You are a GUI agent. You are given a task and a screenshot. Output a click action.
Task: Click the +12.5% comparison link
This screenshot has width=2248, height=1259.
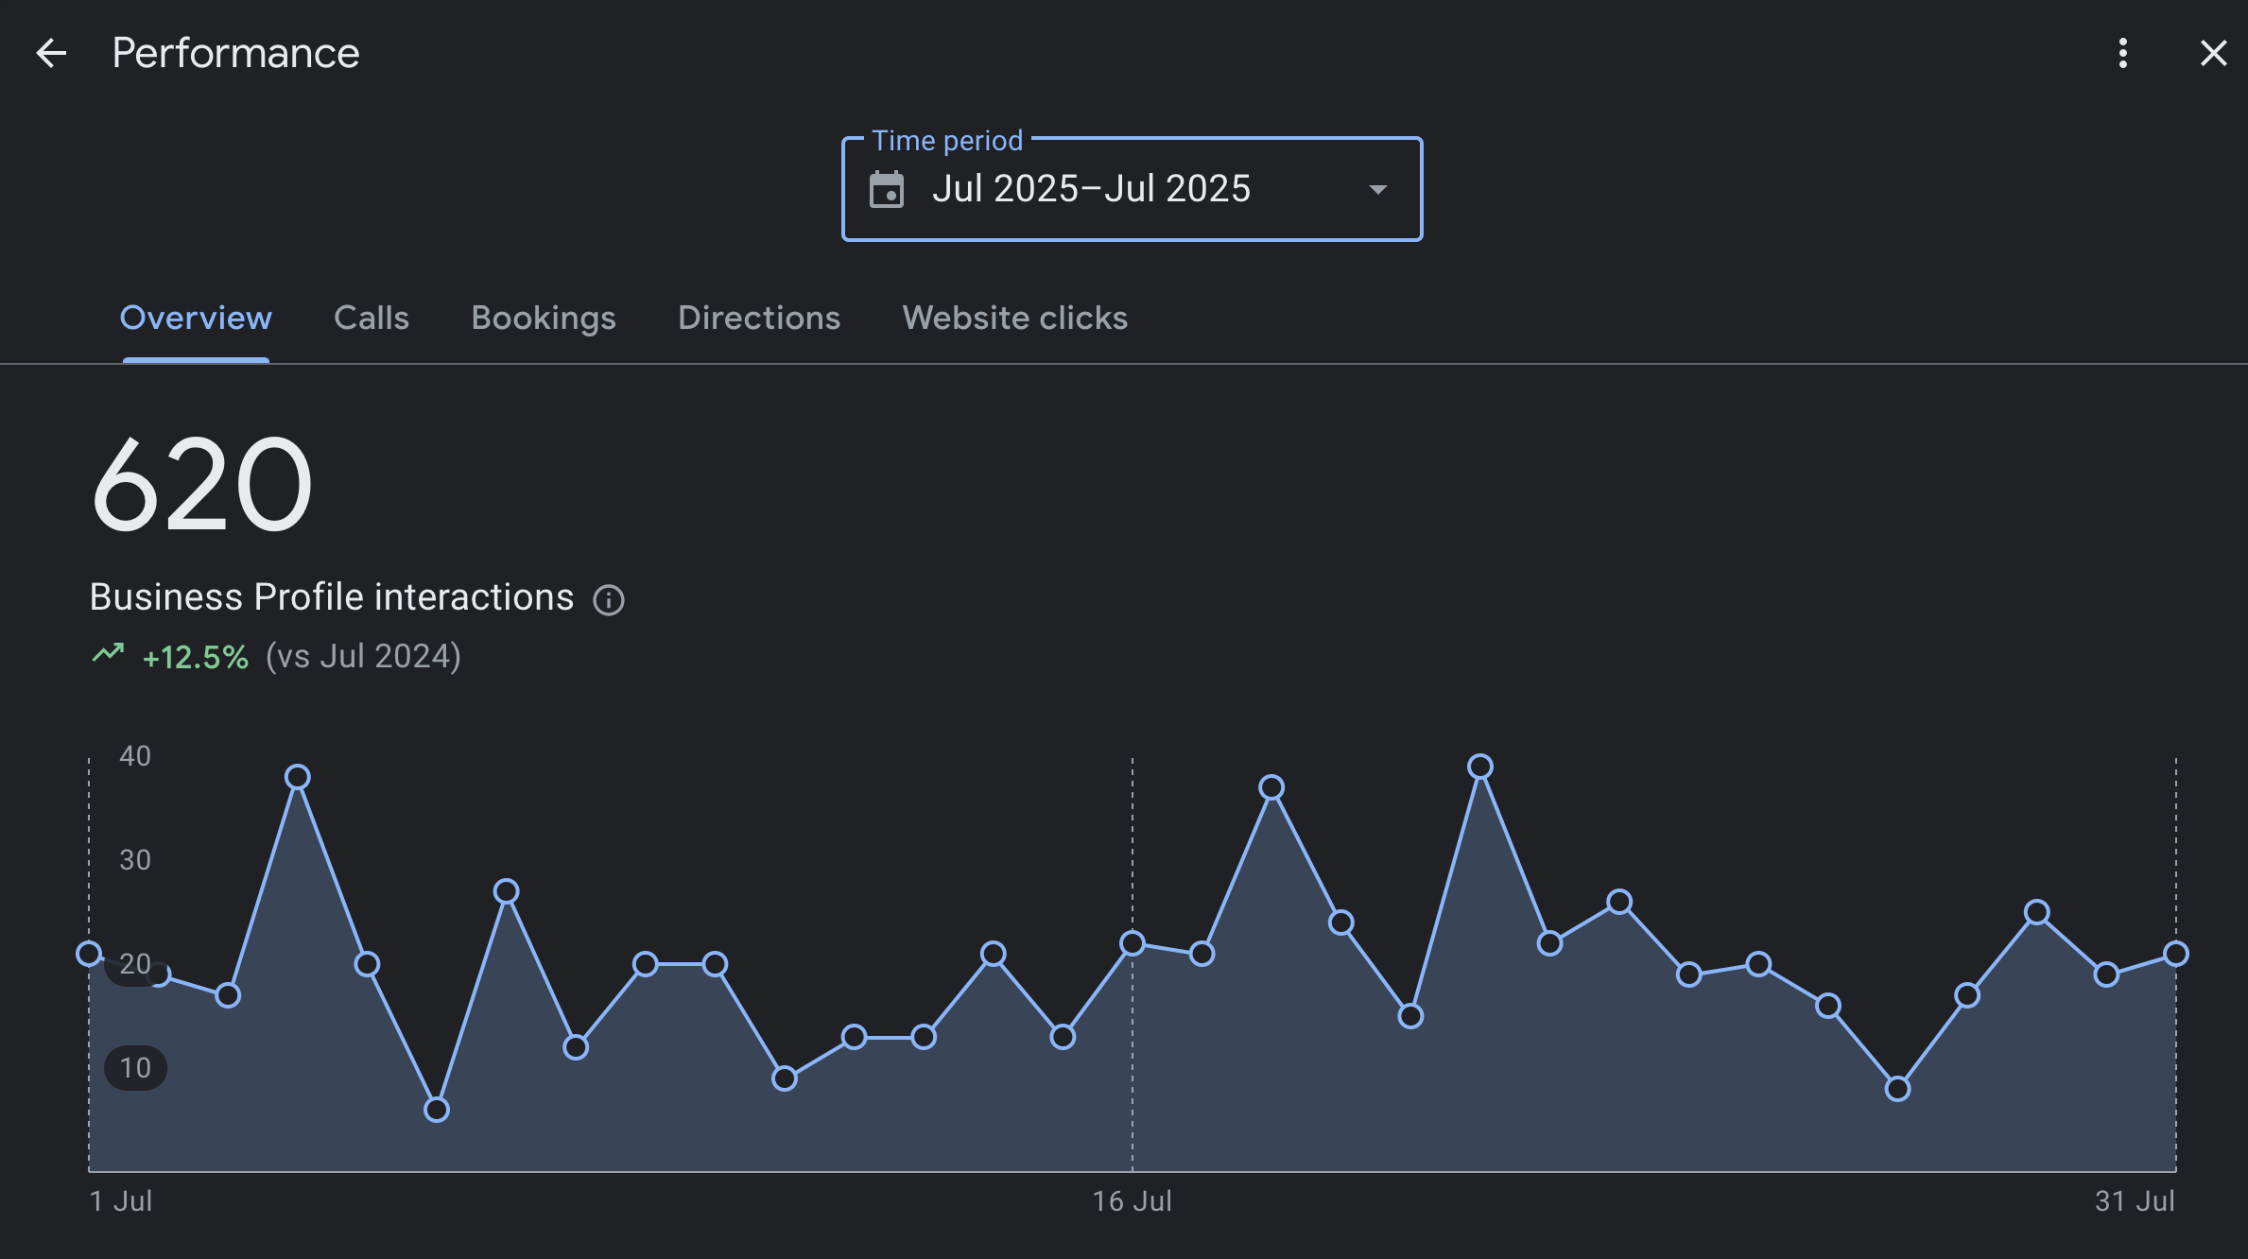(x=194, y=656)
